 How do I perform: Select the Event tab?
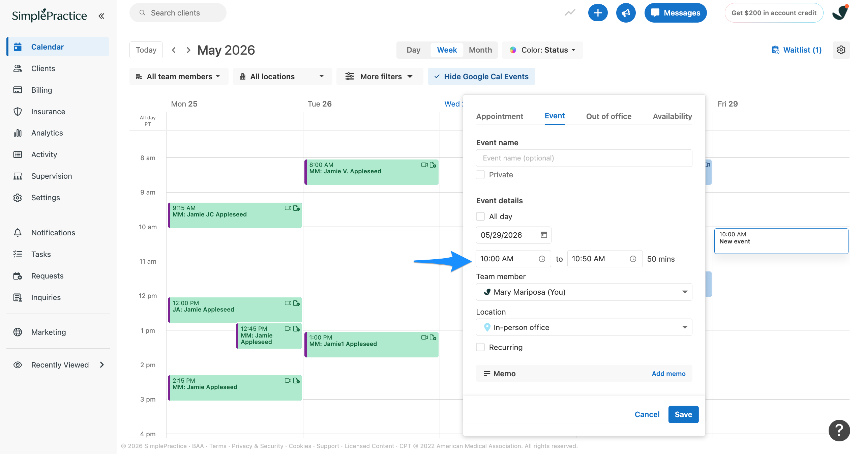point(555,116)
